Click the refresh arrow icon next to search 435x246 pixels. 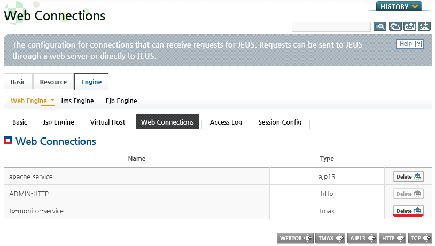coord(395,27)
